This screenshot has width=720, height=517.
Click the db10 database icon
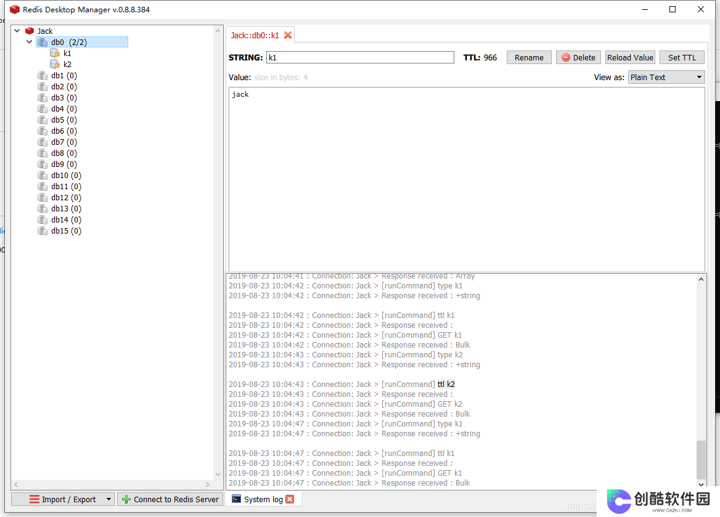[43, 176]
